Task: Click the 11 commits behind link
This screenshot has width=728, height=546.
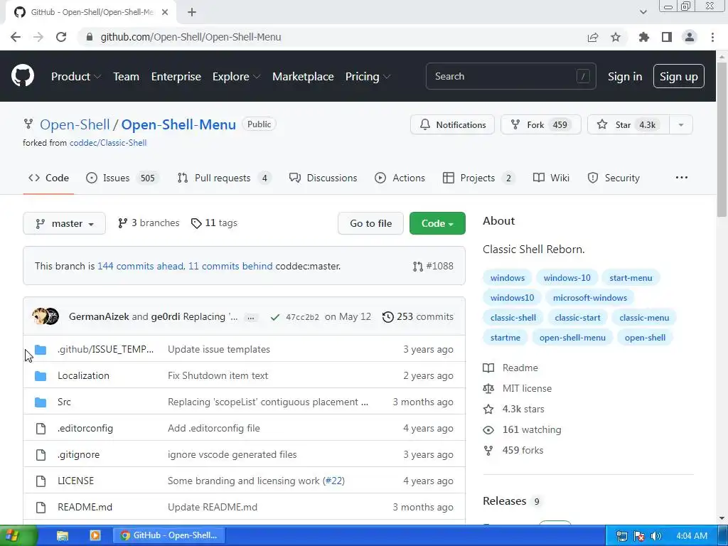Action: click(230, 266)
